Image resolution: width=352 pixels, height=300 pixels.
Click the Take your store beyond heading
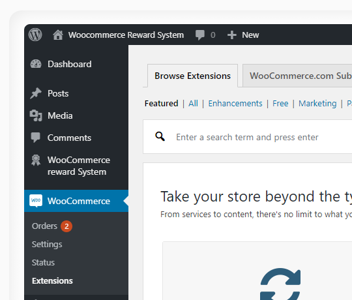point(256,197)
